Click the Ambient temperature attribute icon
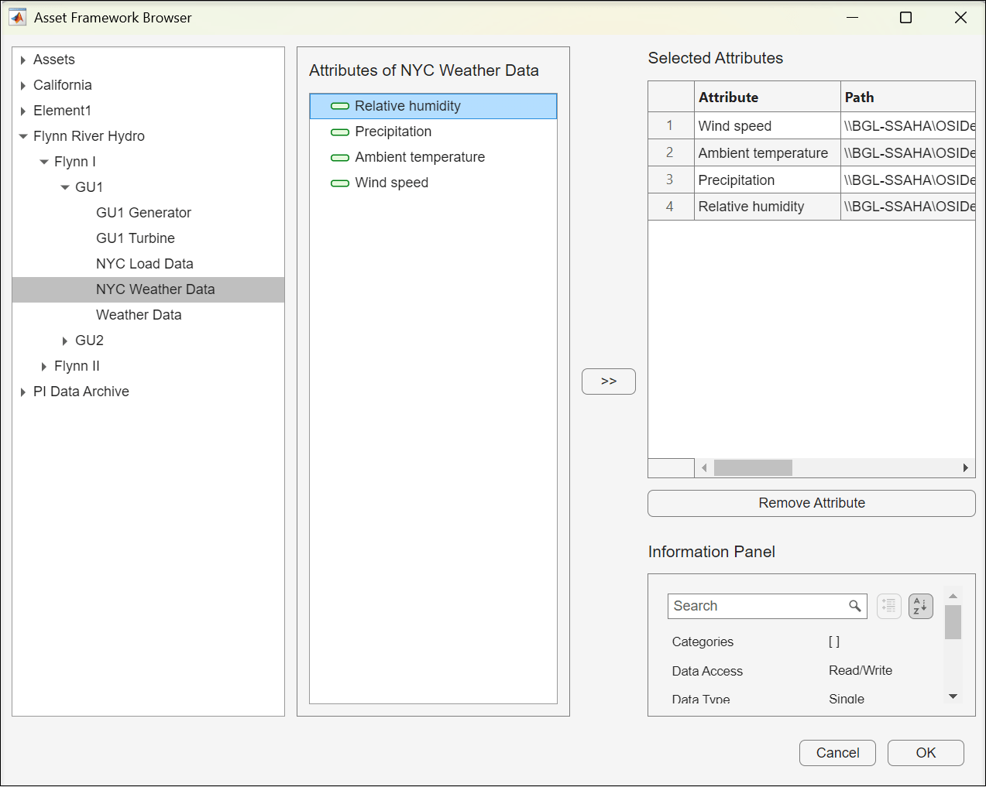Image resolution: width=986 pixels, height=787 pixels. coord(339,158)
